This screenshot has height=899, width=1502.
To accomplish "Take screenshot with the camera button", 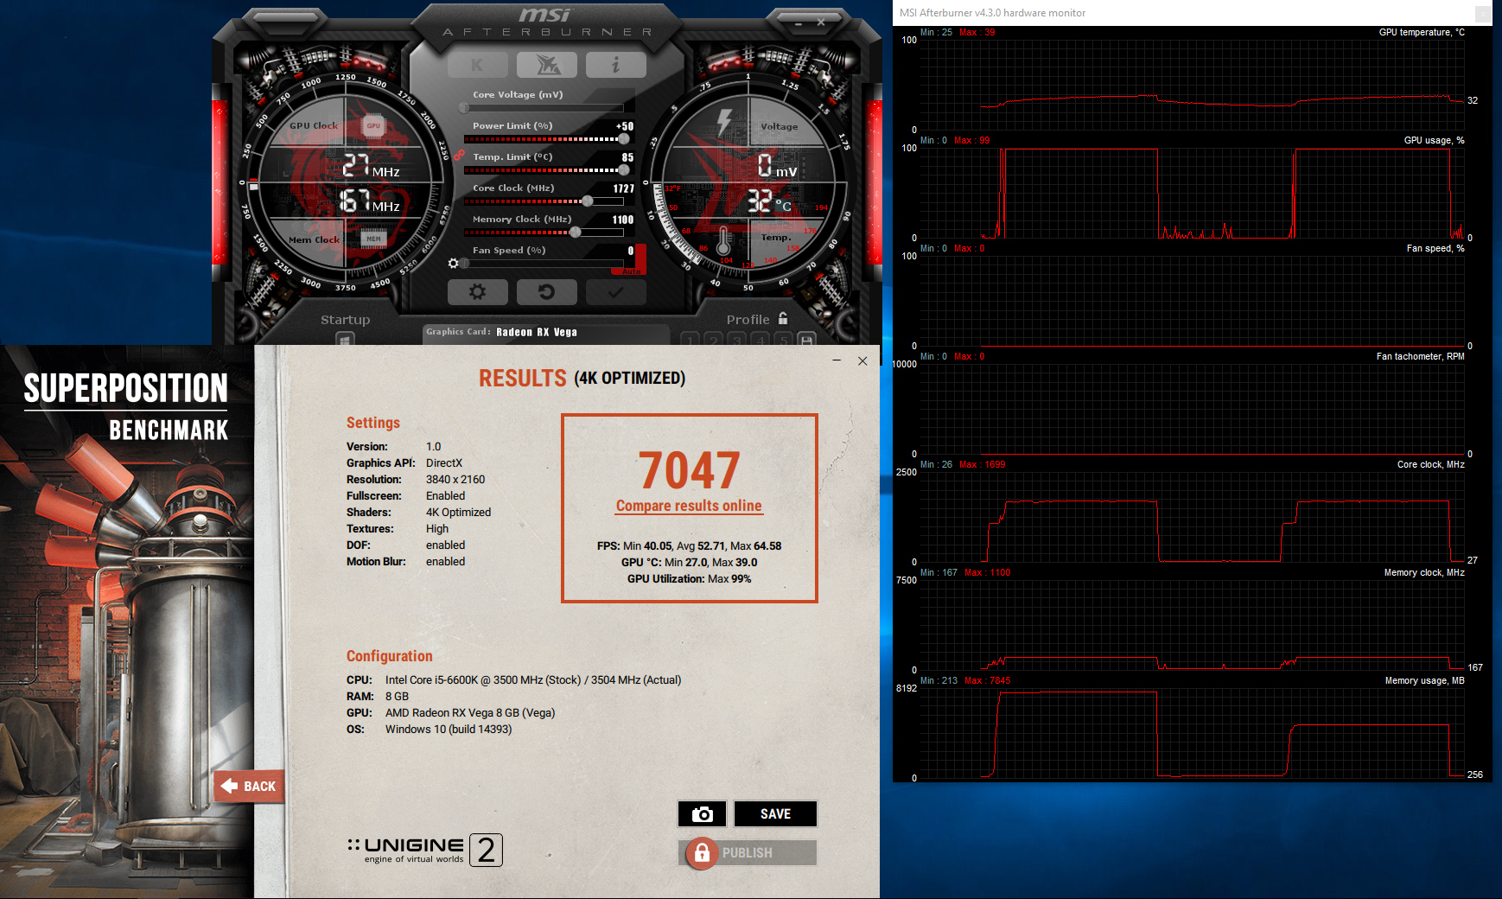I will coord(702,813).
